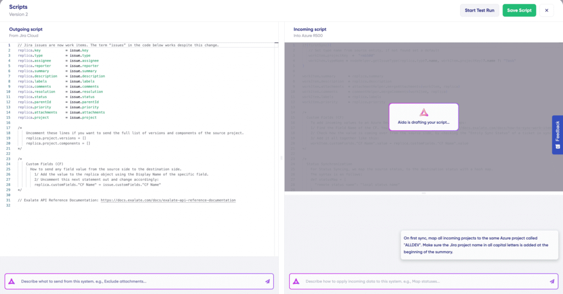Click the 'Incoming script' panel heading
The height and width of the screenshot is (294, 563).
(x=310, y=29)
